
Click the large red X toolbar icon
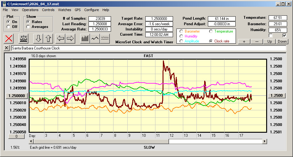pyautogui.click(x=9, y=38)
